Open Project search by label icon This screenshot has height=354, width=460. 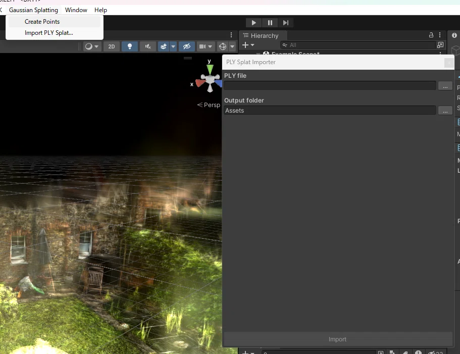(x=405, y=352)
